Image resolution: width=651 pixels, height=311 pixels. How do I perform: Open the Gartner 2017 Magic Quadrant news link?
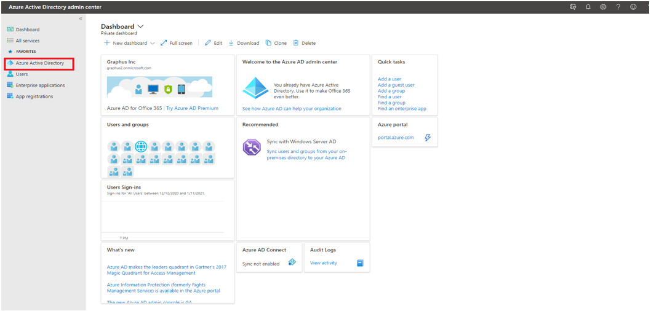click(x=167, y=270)
